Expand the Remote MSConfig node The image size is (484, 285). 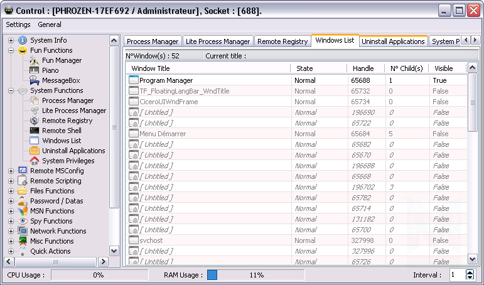(11, 171)
